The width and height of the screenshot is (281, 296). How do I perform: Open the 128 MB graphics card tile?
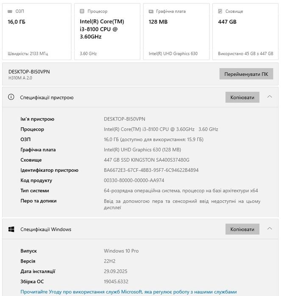click(176, 32)
